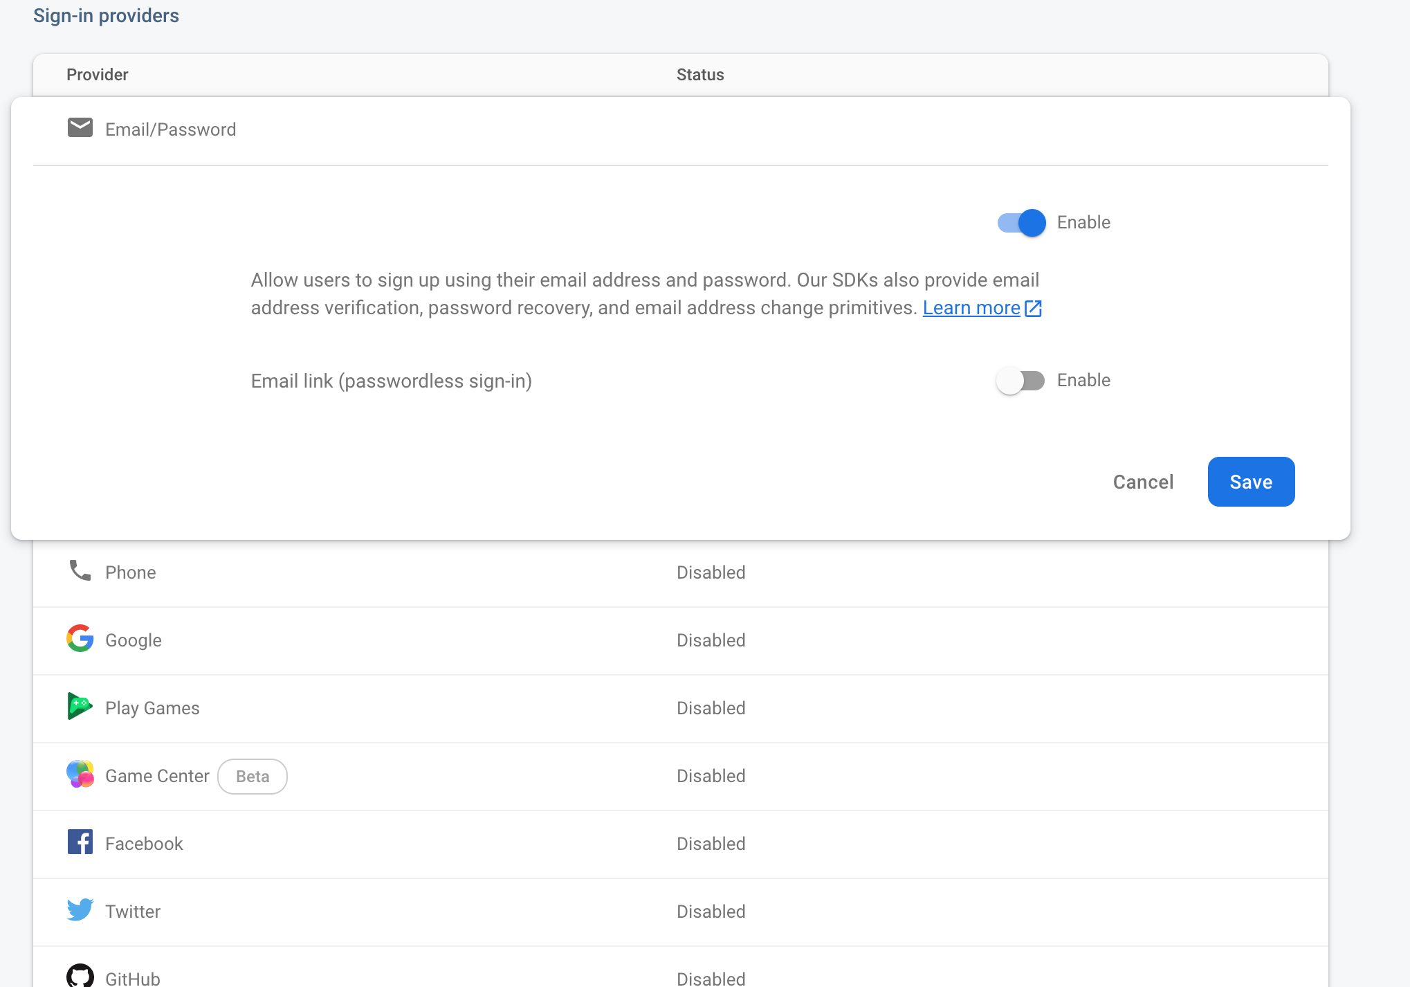Click the Phone provider icon
The height and width of the screenshot is (987, 1410).
[80, 571]
